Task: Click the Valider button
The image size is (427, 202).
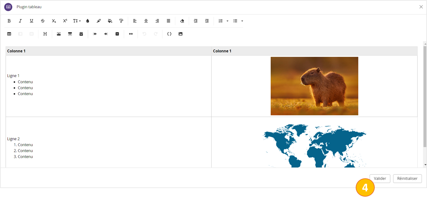Action: click(380, 179)
